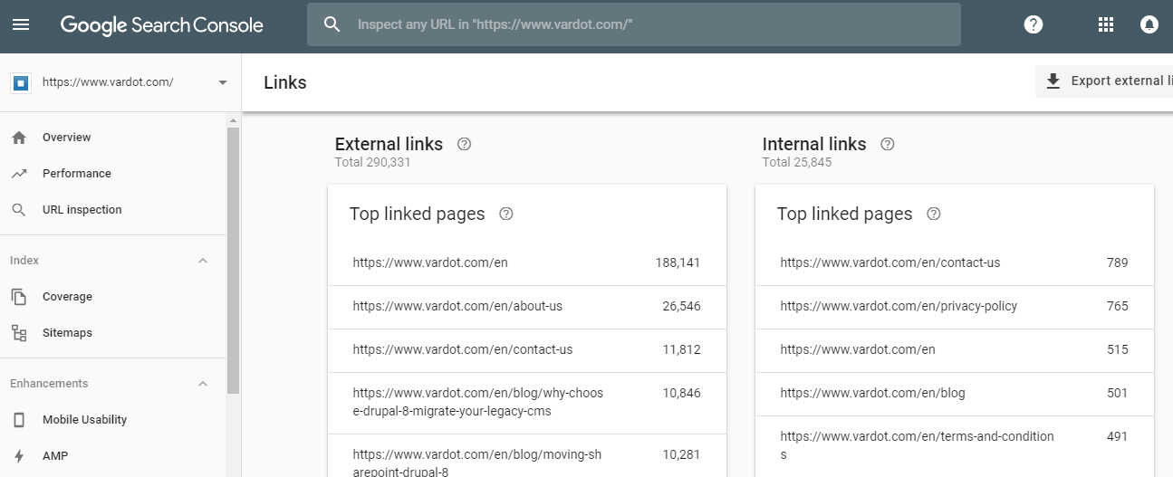Open help icon for internal Top linked pages
This screenshot has height=477, width=1173.
[x=934, y=215]
